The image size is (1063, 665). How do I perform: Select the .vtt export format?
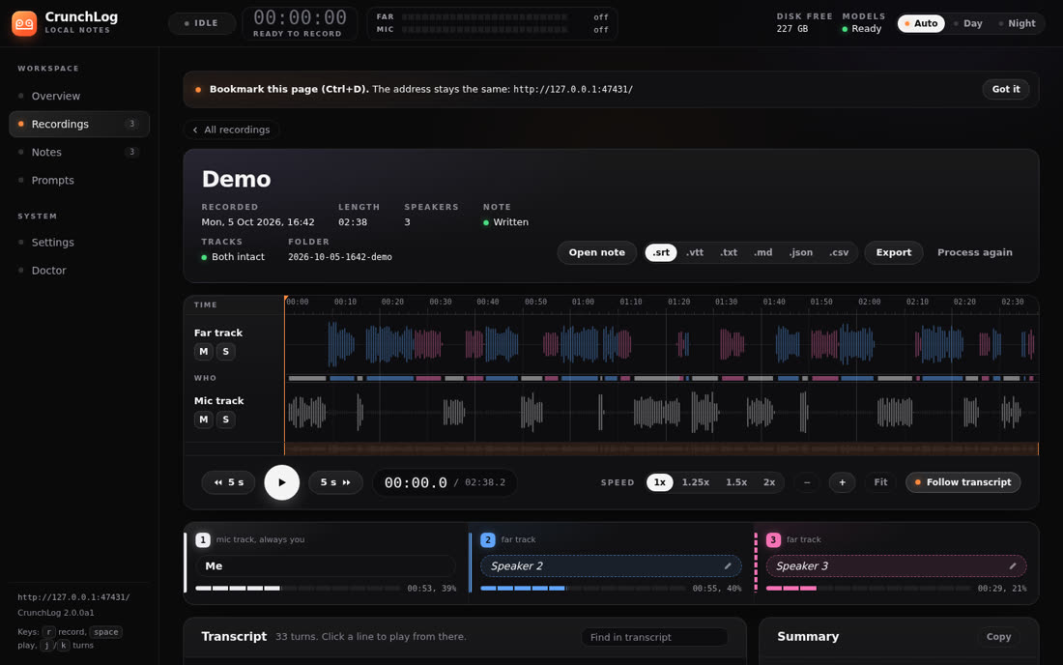694,253
